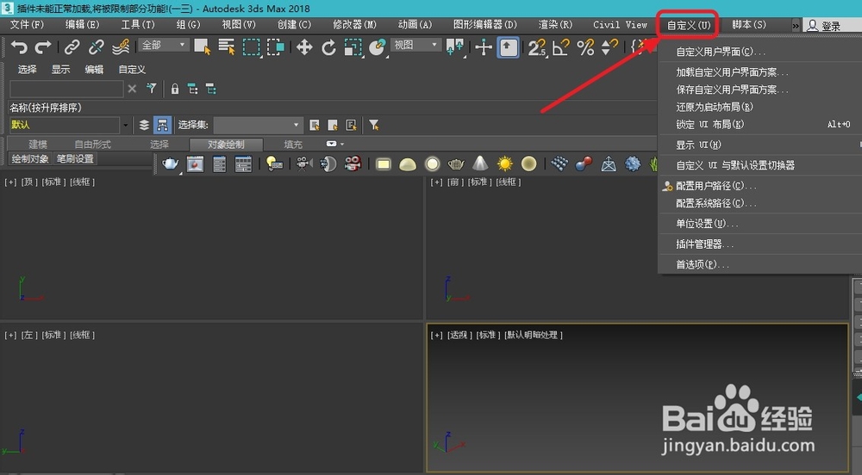Select 首选项(P)... menu entry
862x475 pixels.
pos(702,264)
